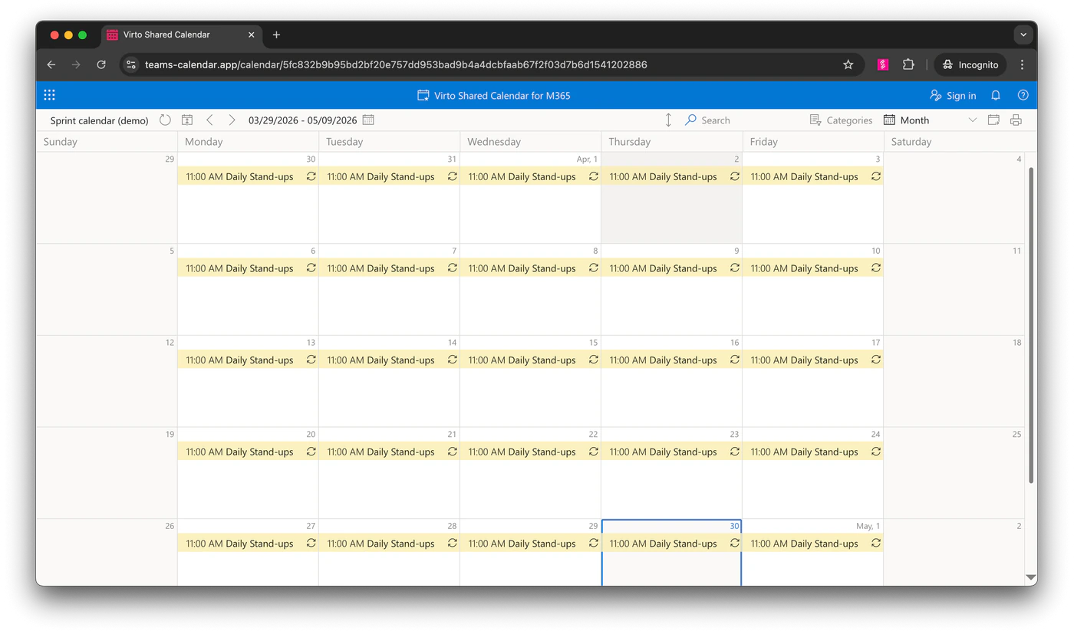Click the Sign in link
Screen dimensions: 1074x631
(x=953, y=95)
